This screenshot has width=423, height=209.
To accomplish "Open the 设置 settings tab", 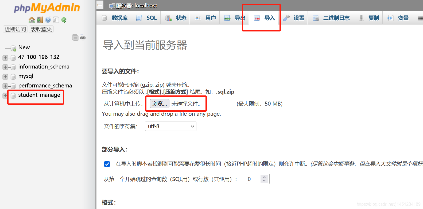I will 293,18.
